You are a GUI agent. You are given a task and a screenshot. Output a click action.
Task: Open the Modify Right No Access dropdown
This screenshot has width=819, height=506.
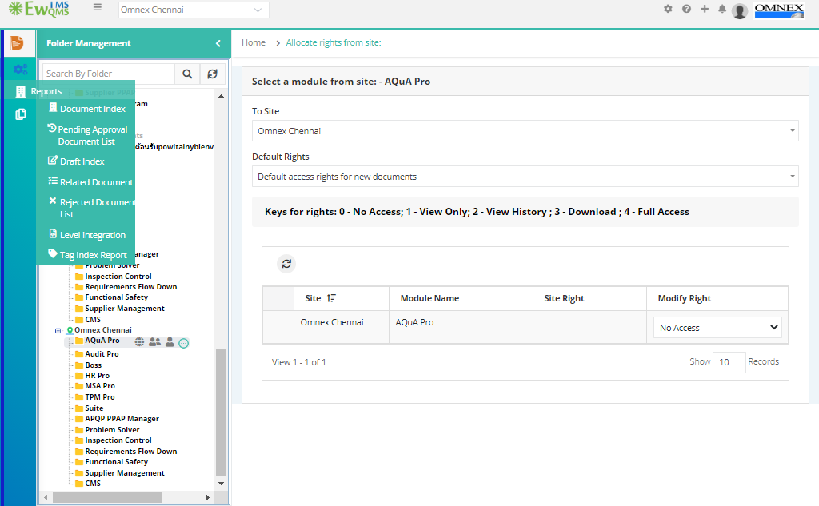click(x=717, y=328)
